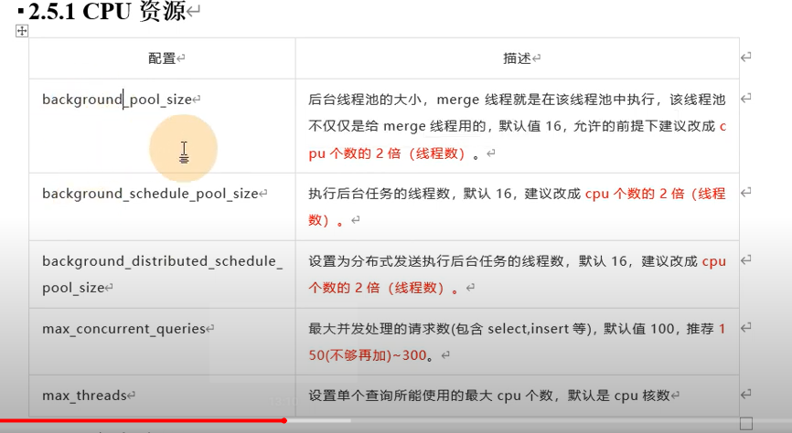Place cursor in background_pool_size cell

coord(117,100)
